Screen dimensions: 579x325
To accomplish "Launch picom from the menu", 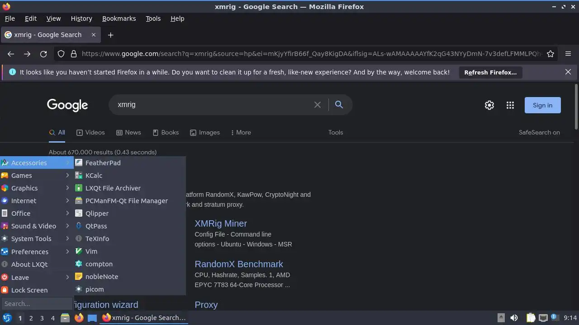I will pos(130,289).
